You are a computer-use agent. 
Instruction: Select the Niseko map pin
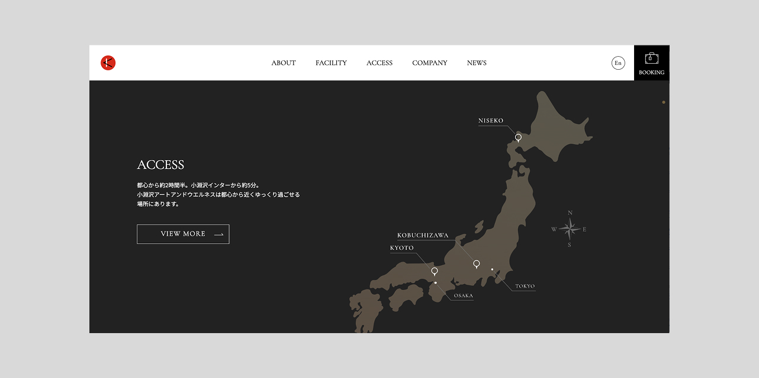point(518,138)
